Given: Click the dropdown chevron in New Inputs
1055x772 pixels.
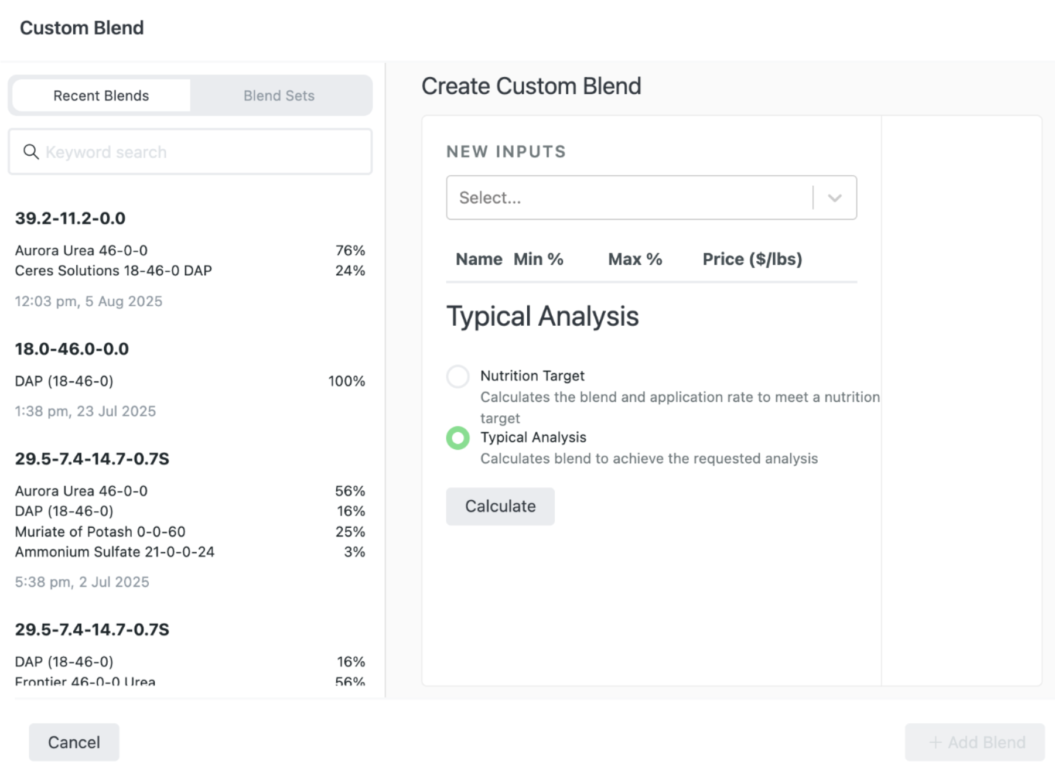Looking at the screenshot, I should [835, 198].
